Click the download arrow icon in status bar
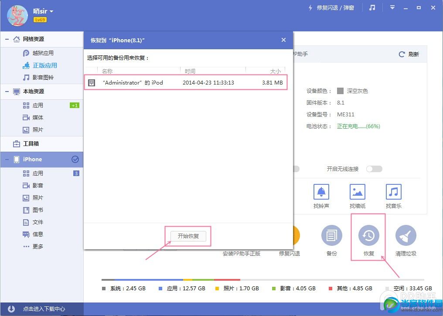The image size is (443, 316). [x=11, y=309]
